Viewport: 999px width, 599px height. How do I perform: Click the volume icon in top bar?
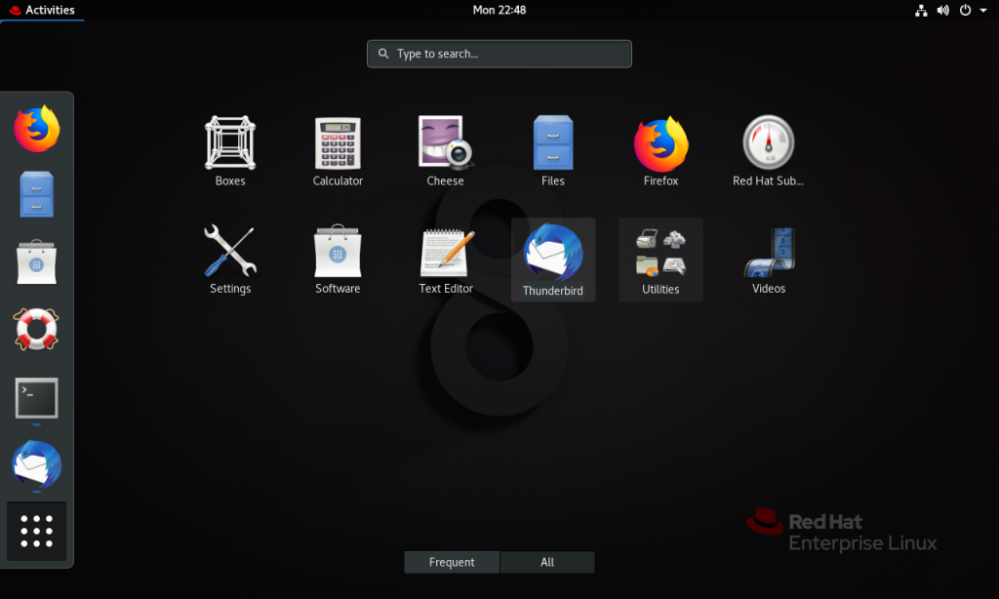coord(943,10)
